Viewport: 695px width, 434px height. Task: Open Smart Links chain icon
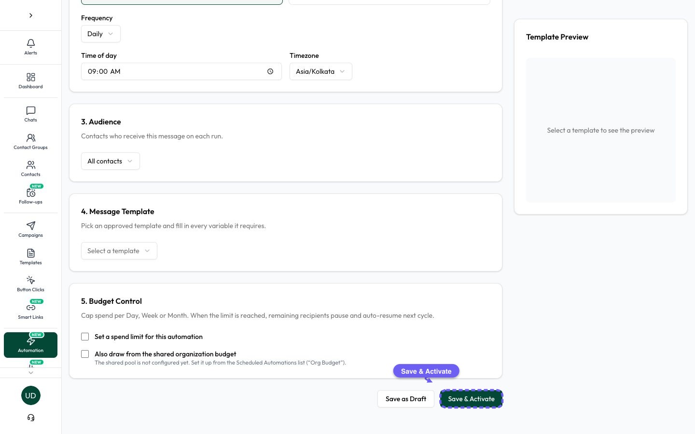(x=30, y=308)
